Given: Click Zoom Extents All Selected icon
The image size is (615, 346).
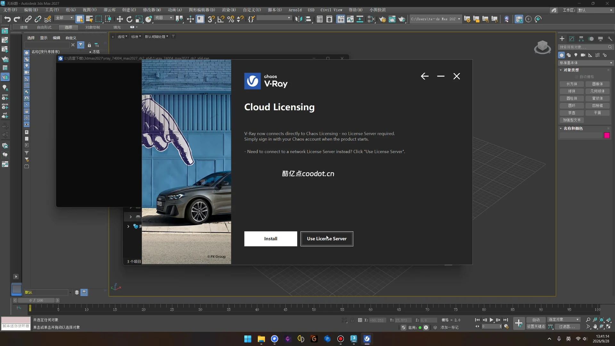Looking at the screenshot, I should [609, 320].
